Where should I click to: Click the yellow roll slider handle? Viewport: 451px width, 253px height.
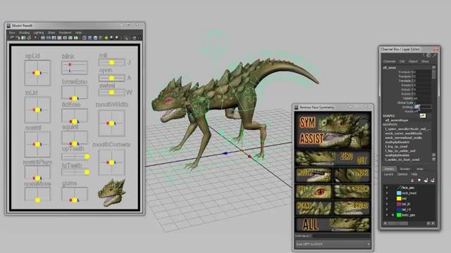click(x=111, y=63)
